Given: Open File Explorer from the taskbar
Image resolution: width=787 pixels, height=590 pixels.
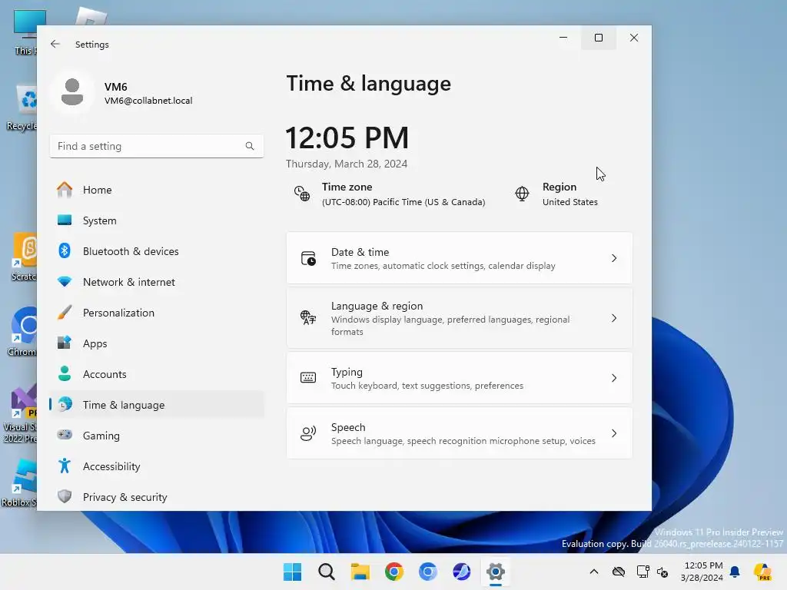Looking at the screenshot, I should tap(360, 572).
